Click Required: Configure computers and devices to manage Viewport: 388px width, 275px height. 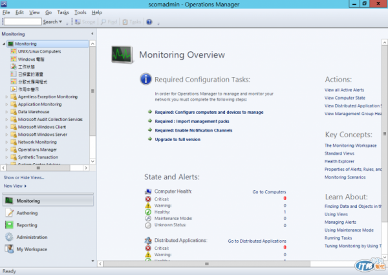click(209, 112)
